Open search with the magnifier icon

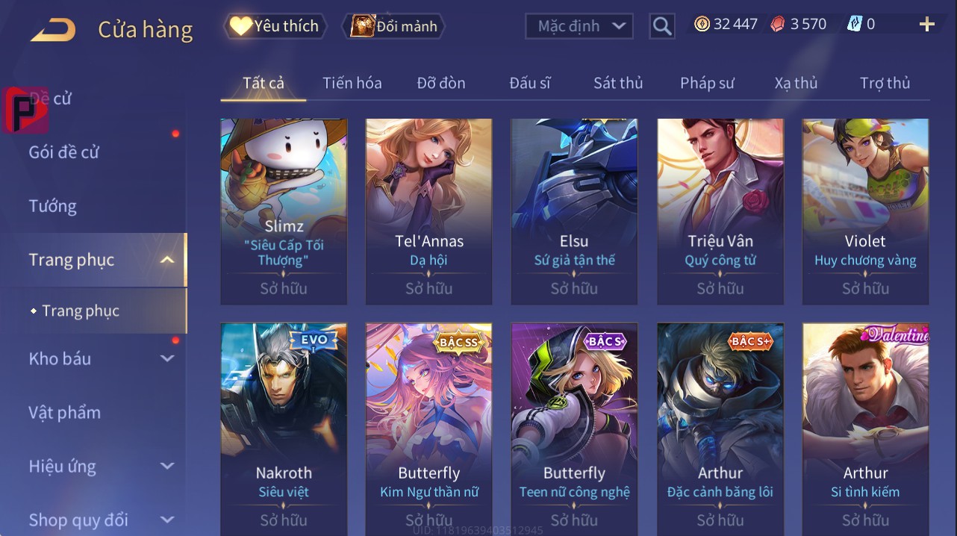662,26
